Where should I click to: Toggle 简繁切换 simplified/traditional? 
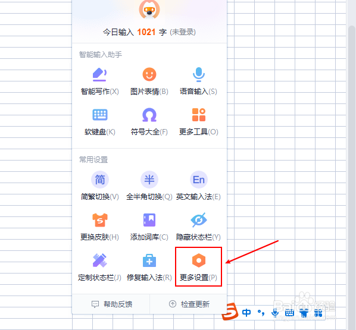tap(99, 186)
